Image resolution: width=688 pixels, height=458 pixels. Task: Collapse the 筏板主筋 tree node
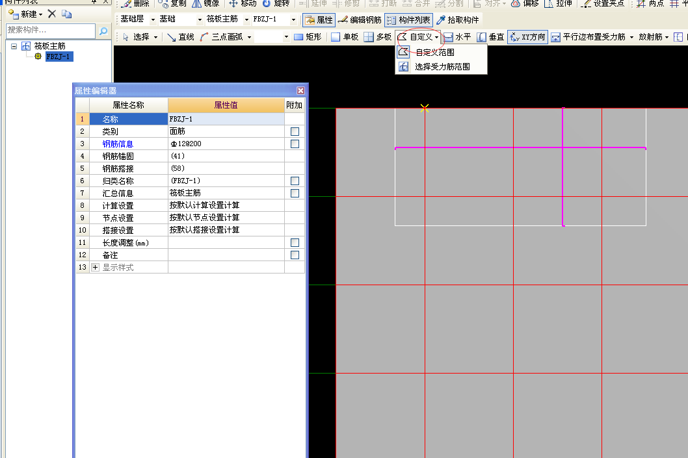coord(14,46)
